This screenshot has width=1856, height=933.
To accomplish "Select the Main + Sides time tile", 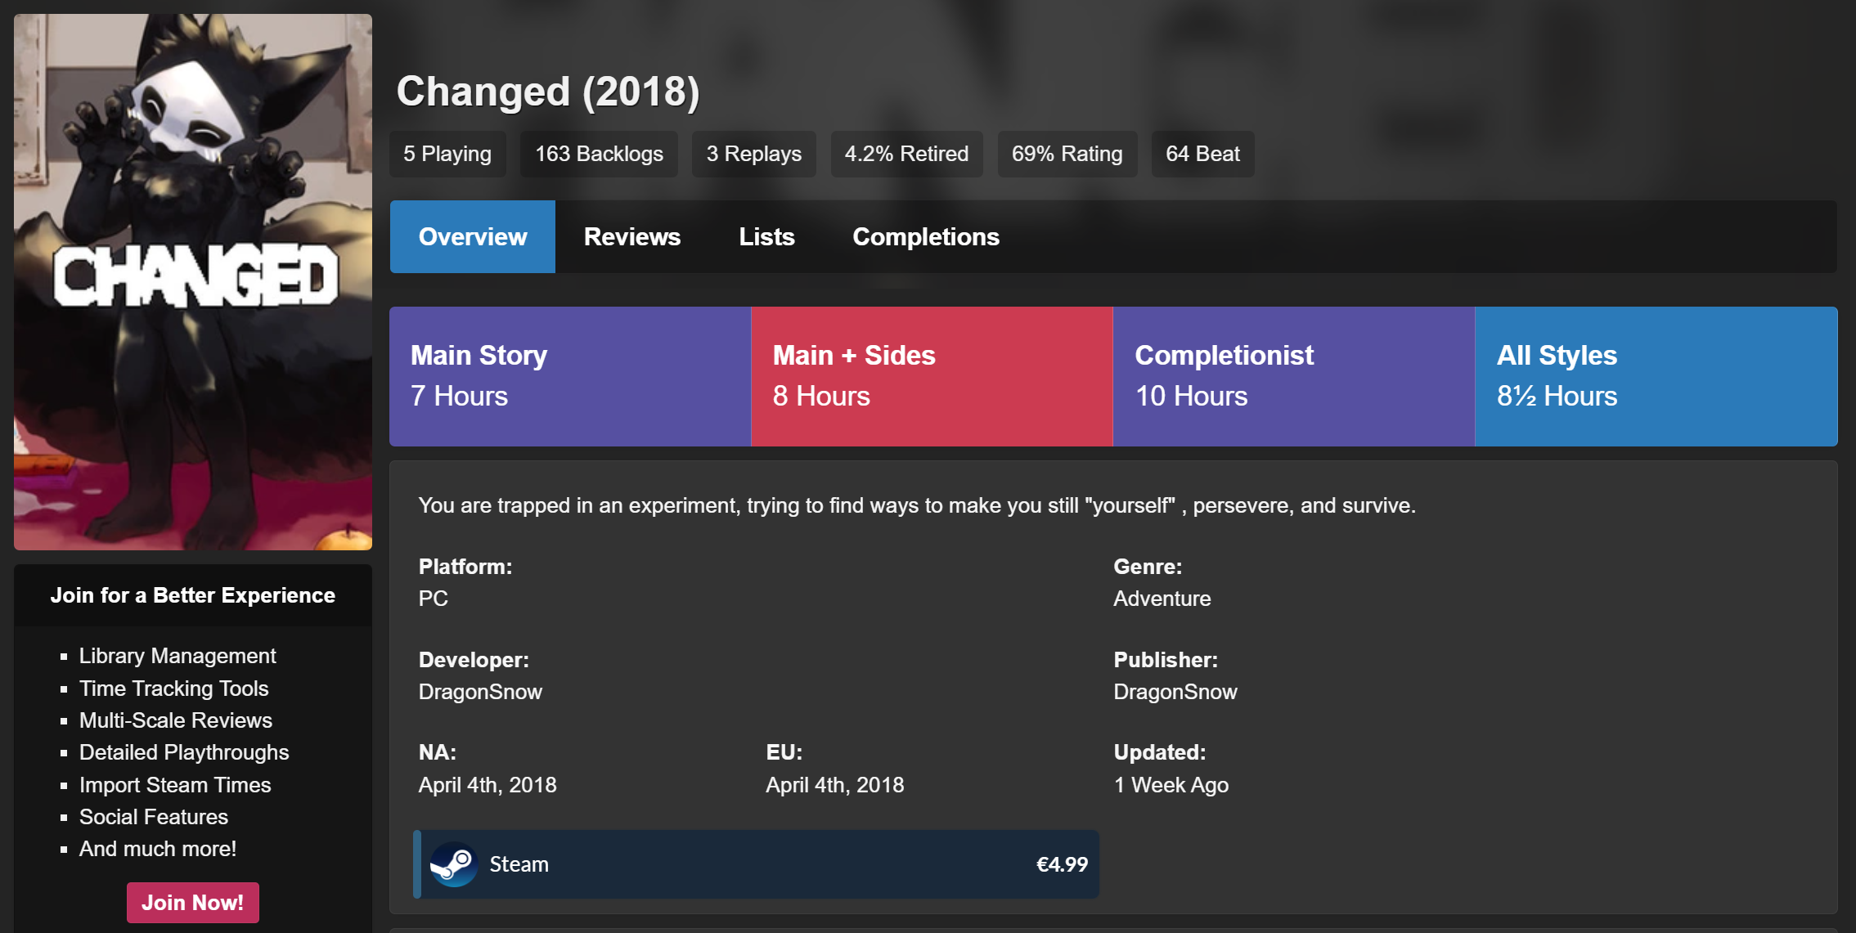I will (x=932, y=376).
